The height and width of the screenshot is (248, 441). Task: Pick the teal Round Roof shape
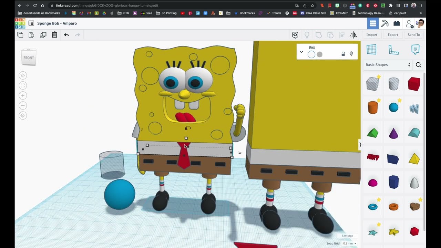414,133
